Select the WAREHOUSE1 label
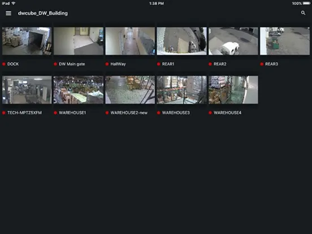Viewport: 312px width, 234px height. point(72,113)
